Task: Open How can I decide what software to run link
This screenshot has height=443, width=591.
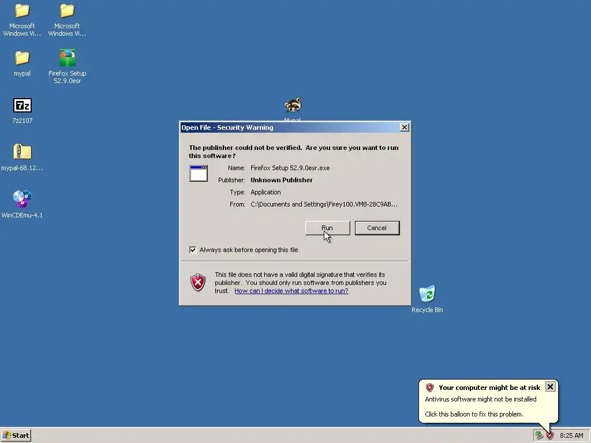Action: (x=291, y=291)
